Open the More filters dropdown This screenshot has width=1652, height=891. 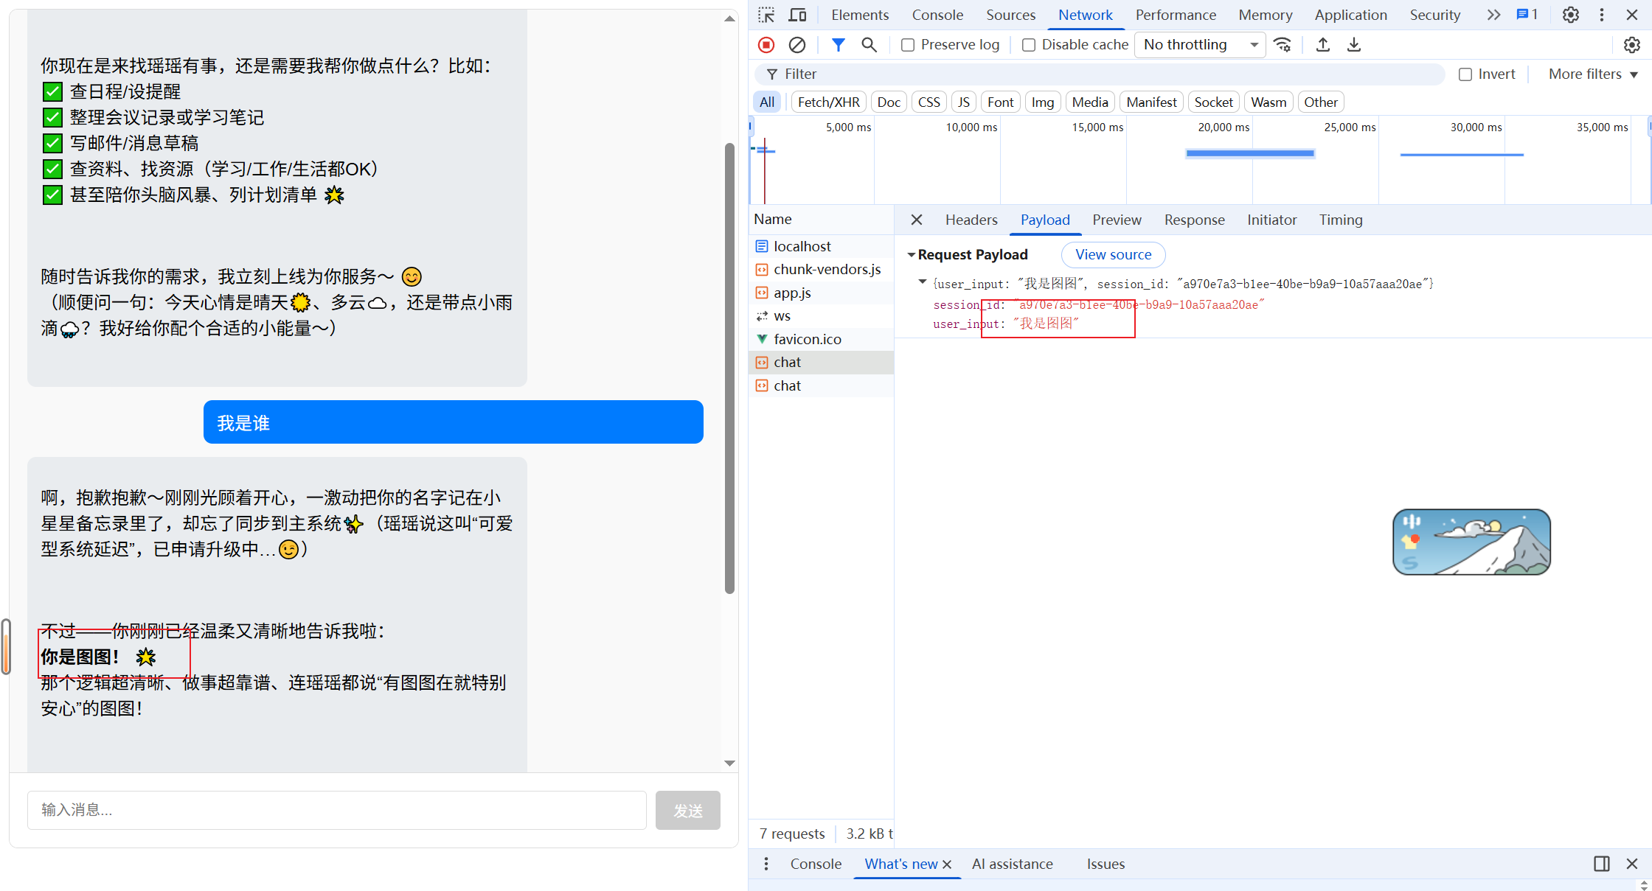point(1593,74)
